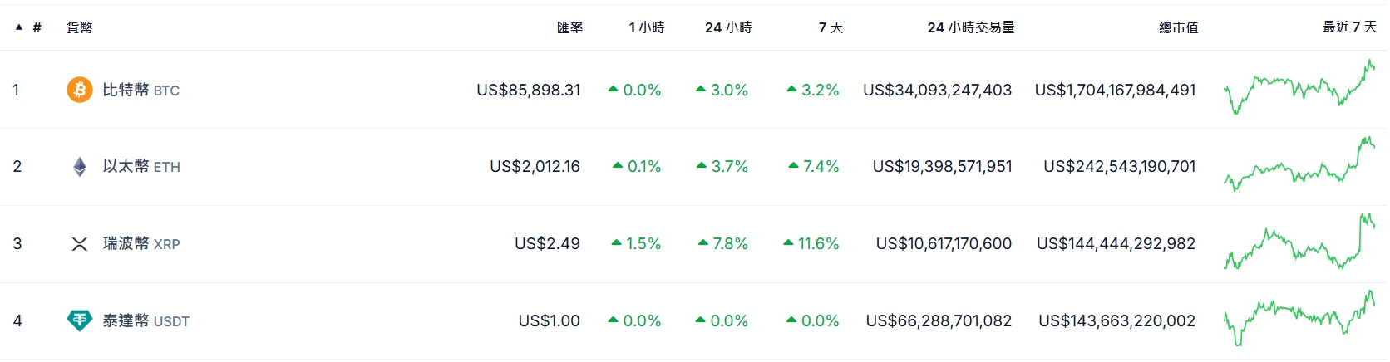Image resolution: width=1390 pixels, height=362 pixels.
Task: Click the XRP logo icon
Action: (80, 244)
